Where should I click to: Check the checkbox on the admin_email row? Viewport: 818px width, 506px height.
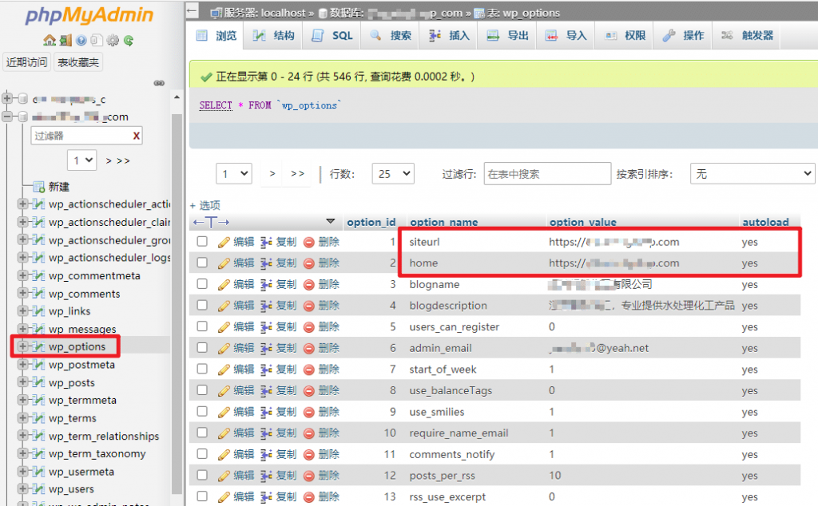[203, 347]
